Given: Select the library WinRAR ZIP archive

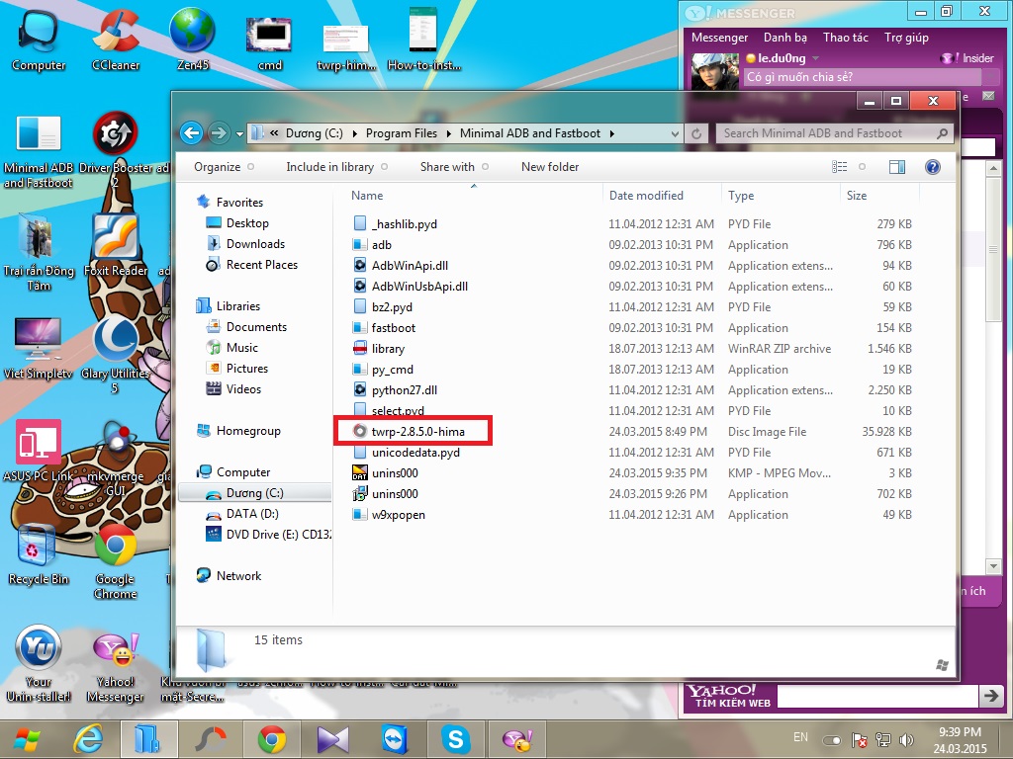Looking at the screenshot, I should point(388,349).
